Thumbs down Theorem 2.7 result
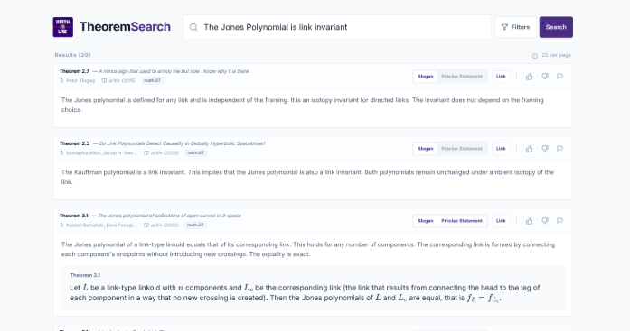The width and height of the screenshot is (630, 331). [x=545, y=77]
